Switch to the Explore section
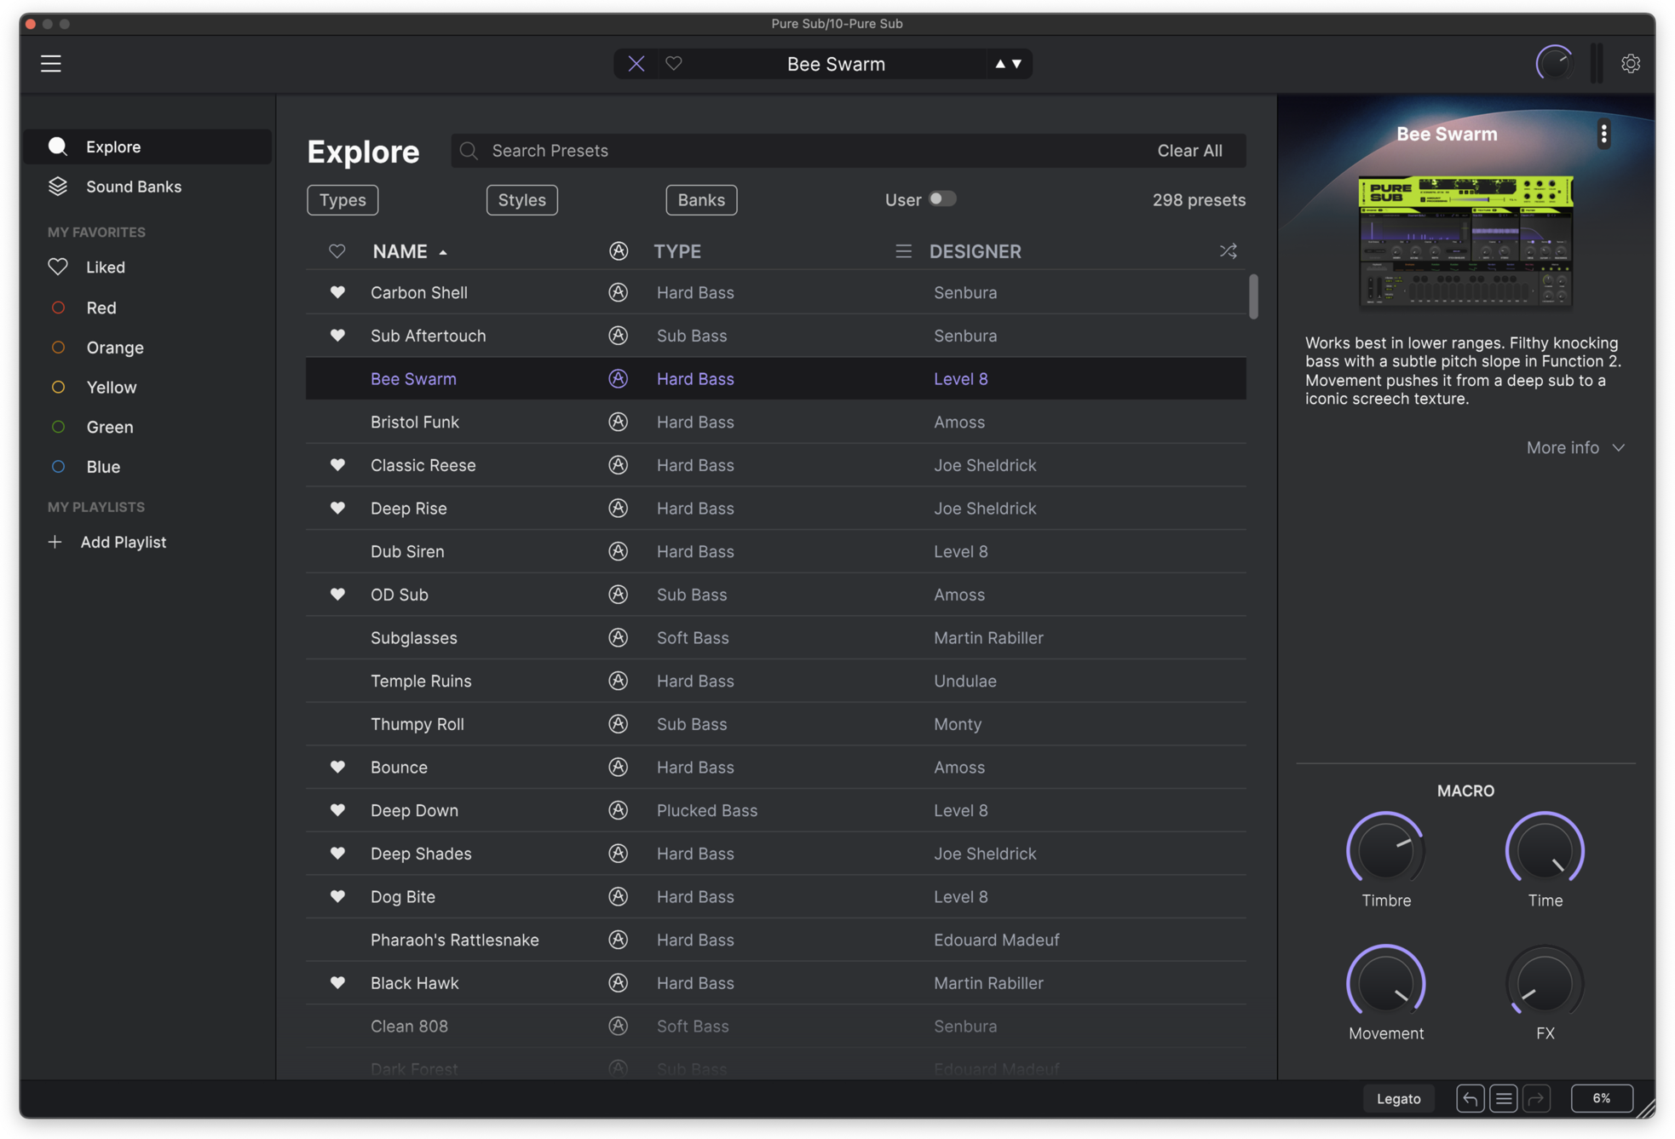The image size is (1675, 1139). [x=147, y=147]
